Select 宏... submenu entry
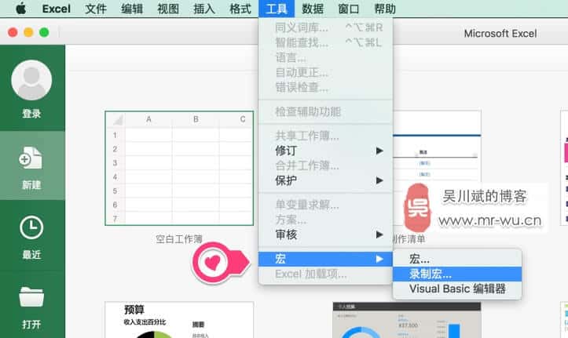 420,259
